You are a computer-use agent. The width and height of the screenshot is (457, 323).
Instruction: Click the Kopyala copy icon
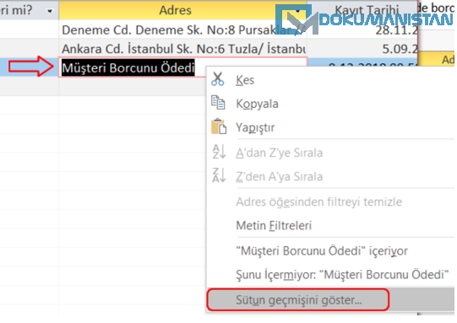[x=218, y=103]
